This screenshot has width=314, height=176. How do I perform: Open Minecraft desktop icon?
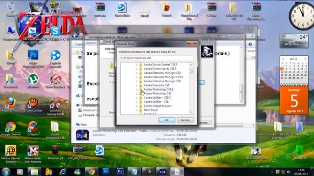(300, 153)
